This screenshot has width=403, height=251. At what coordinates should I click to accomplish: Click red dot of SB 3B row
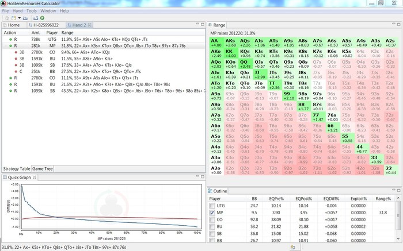tap(16, 65)
